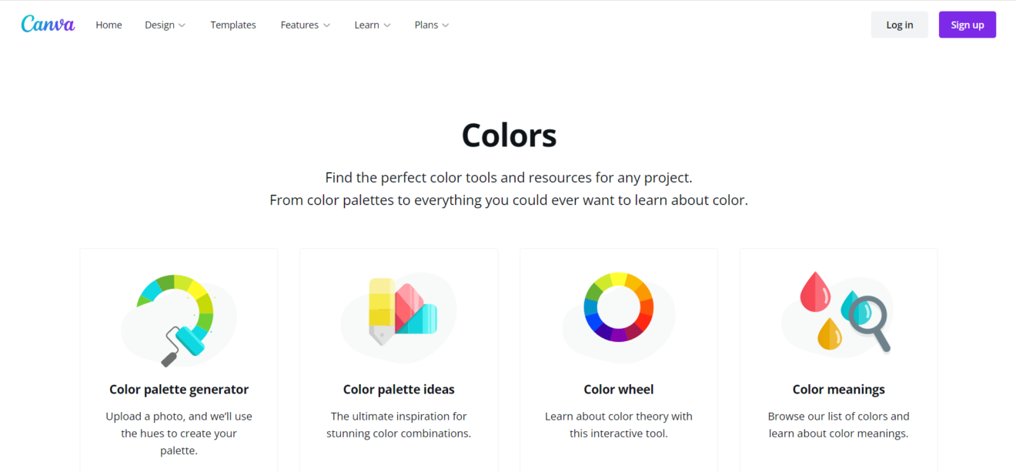Go to the Home menu item
Image resolution: width=1016 pixels, height=472 pixels.
pyautogui.click(x=109, y=25)
